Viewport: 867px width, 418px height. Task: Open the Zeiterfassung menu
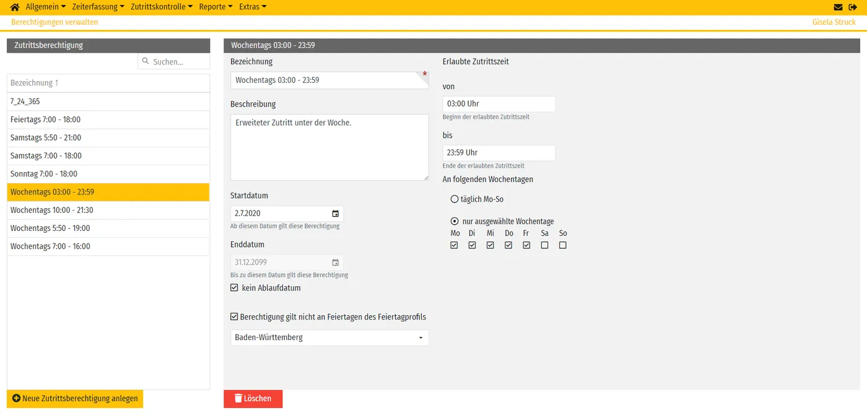pyautogui.click(x=98, y=7)
